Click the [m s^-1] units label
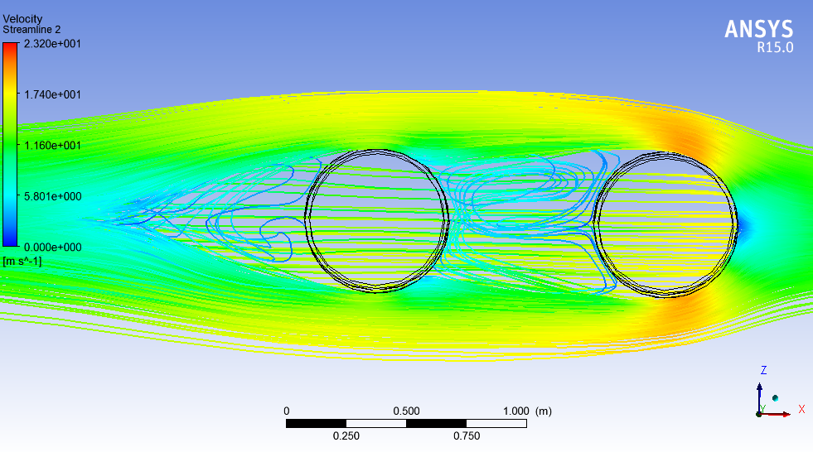813x452 pixels. click(x=22, y=261)
